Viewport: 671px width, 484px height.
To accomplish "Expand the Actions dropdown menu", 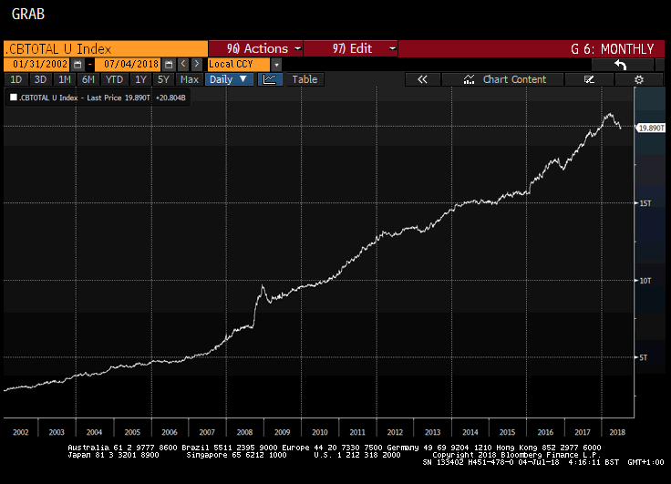I will pyautogui.click(x=255, y=49).
